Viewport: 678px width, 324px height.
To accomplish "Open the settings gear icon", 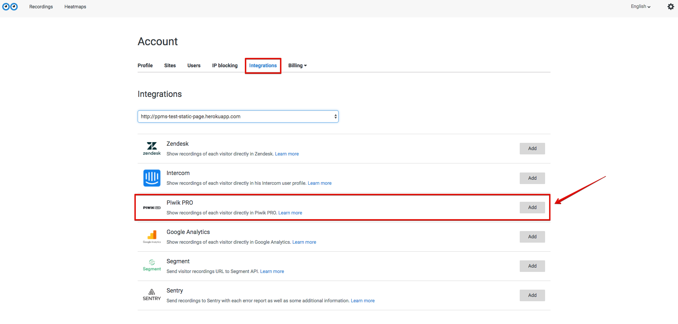I will pyautogui.click(x=671, y=7).
